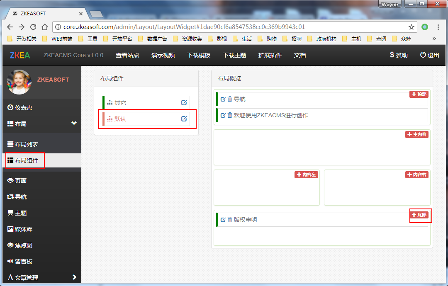
Task: Go to browser home icon
Action: click(45, 27)
